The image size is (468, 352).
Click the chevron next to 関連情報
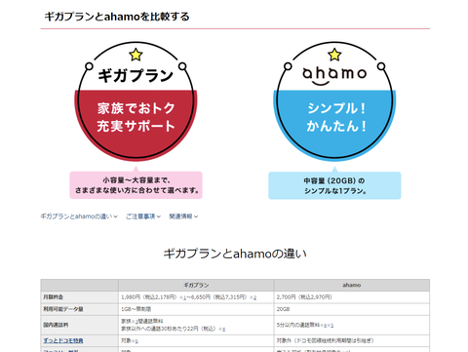[x=196, y=216]
